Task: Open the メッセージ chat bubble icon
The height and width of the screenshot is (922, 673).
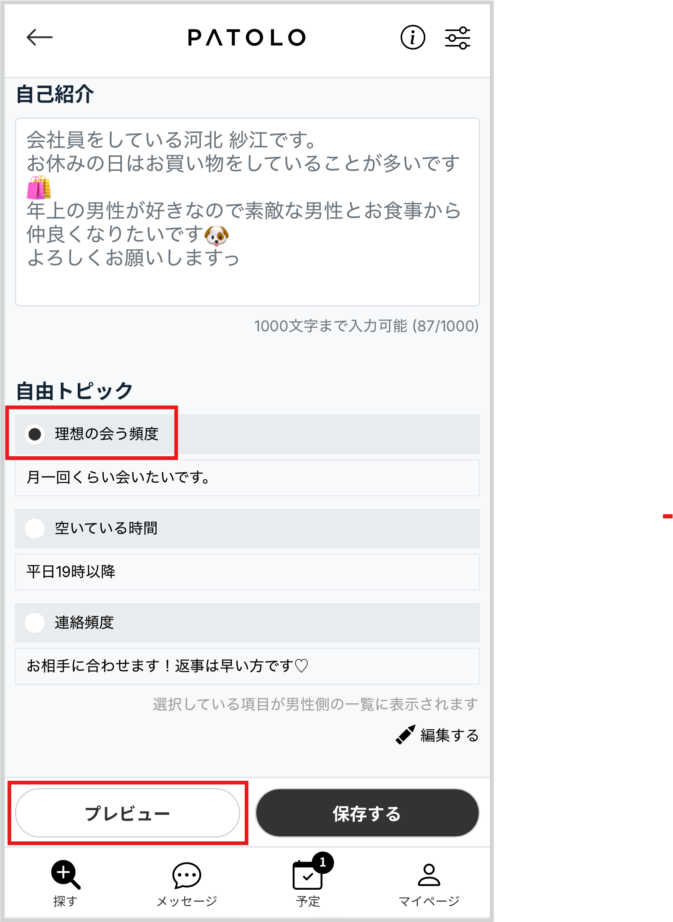Action: click(187, 875)
